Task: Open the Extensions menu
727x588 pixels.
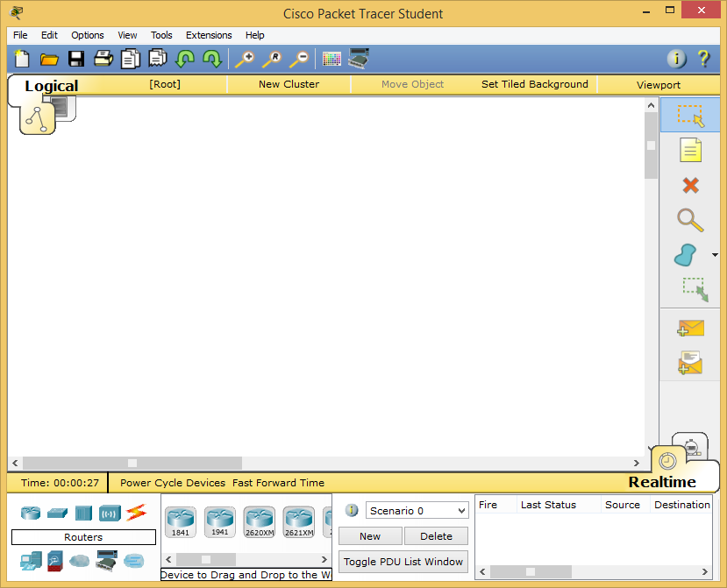Action: 209,35
